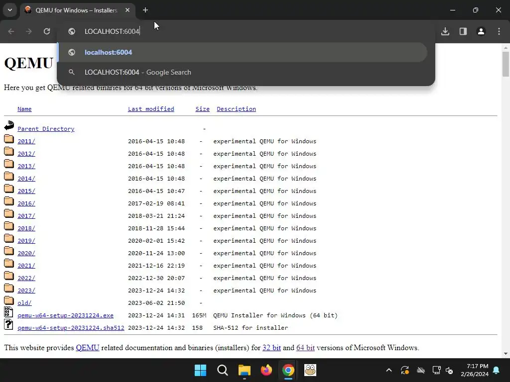Viewport: 510px width, 382px height.
Task: Open the Chrome profile menu
Action: 481,31
